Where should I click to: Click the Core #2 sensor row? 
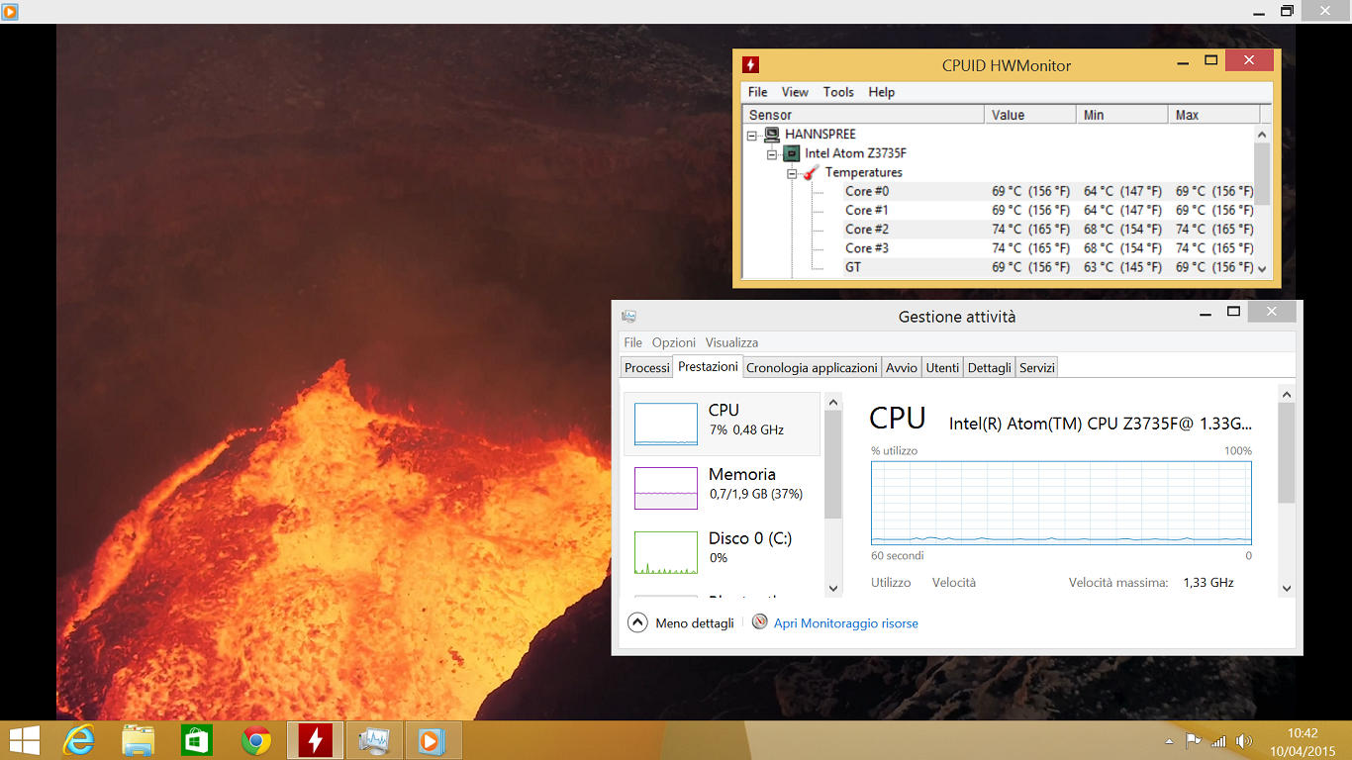coord(866,229)
